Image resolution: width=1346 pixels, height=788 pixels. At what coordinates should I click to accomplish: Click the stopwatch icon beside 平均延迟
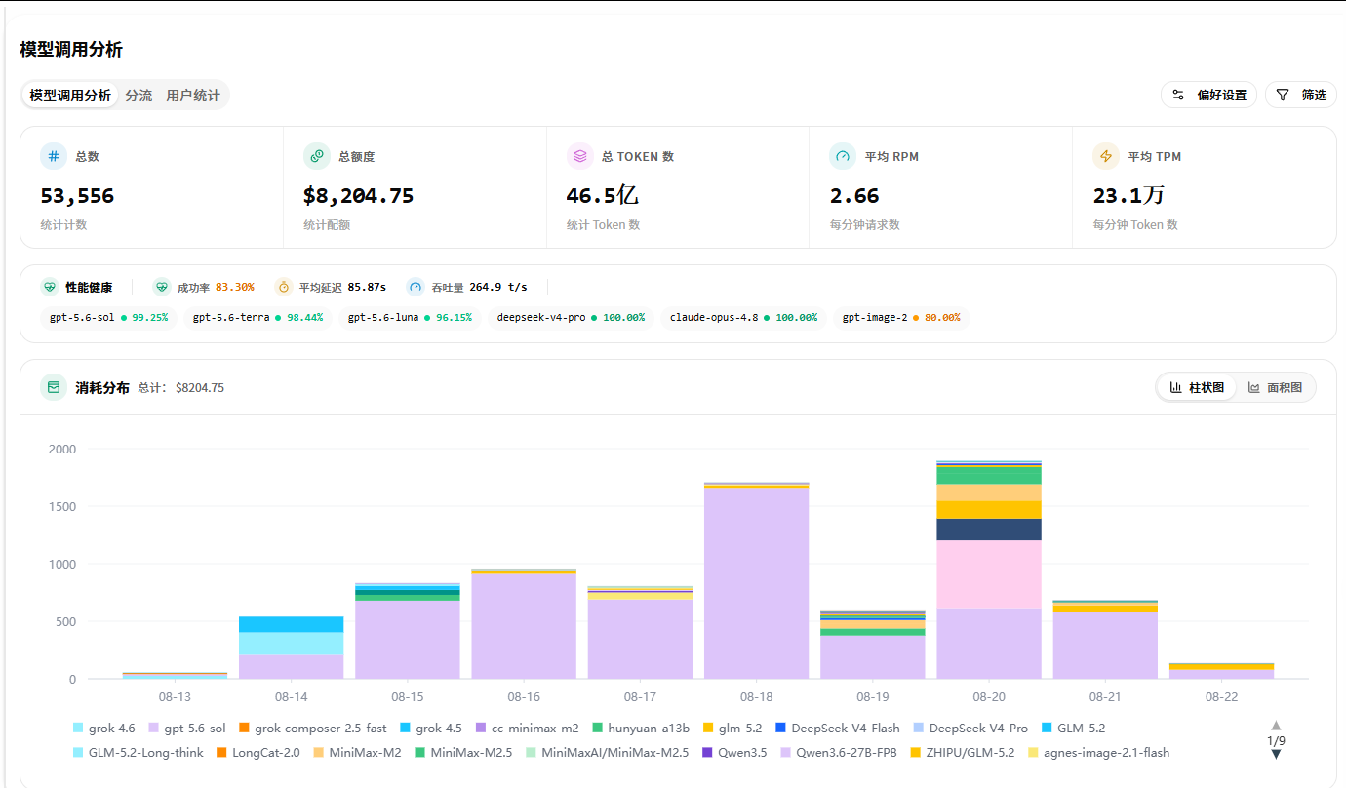(284, 287)
